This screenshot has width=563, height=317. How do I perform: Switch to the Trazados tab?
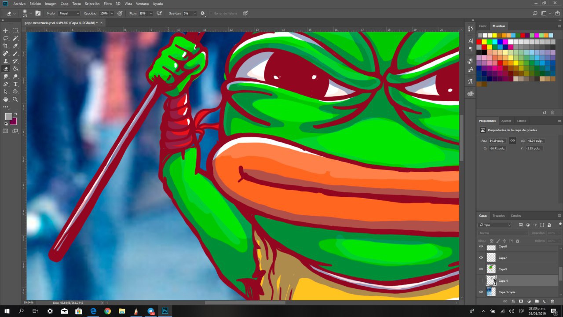click(499, 216)
